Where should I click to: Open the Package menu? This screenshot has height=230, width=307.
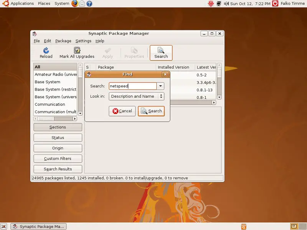click(63, 41)
